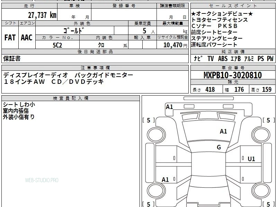This screenshot has height=207, width=277.
Task: Click the カラーNo. header
Action: pos(57,38)
